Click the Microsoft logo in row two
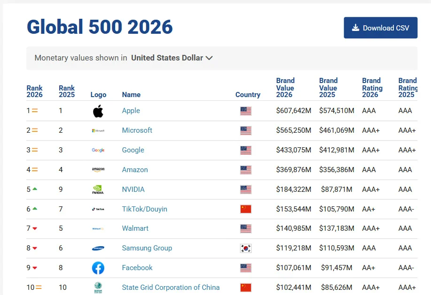Image resolution: width=431 pixels, height=295 pixels. pyautogui.click(x=98, y=130)
